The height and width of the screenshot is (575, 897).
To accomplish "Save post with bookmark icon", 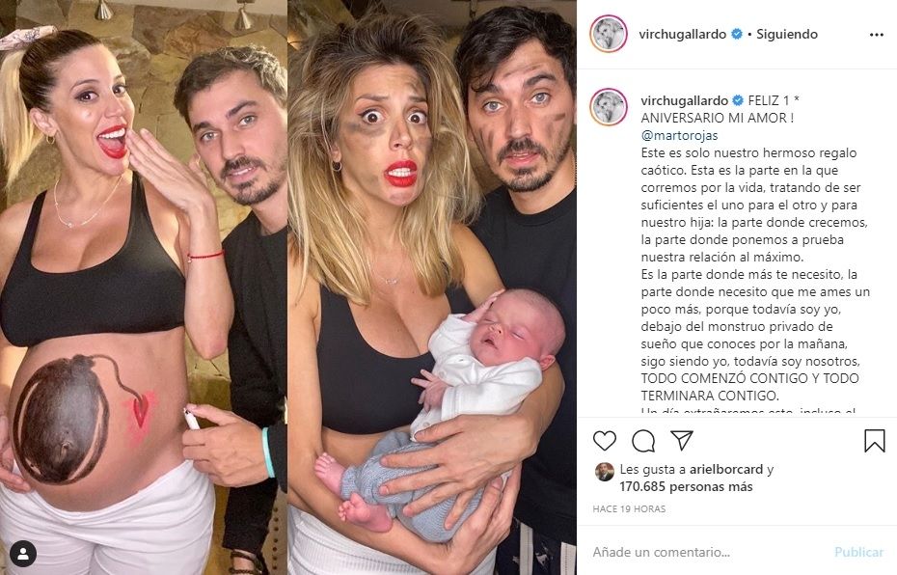I will pos(874,441).
